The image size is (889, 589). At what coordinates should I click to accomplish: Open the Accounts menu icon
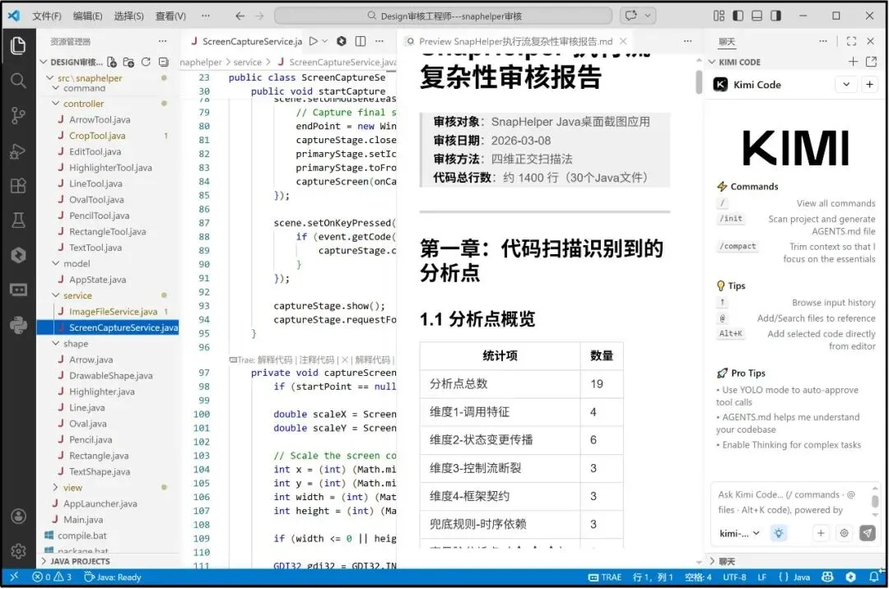(18, 516)
